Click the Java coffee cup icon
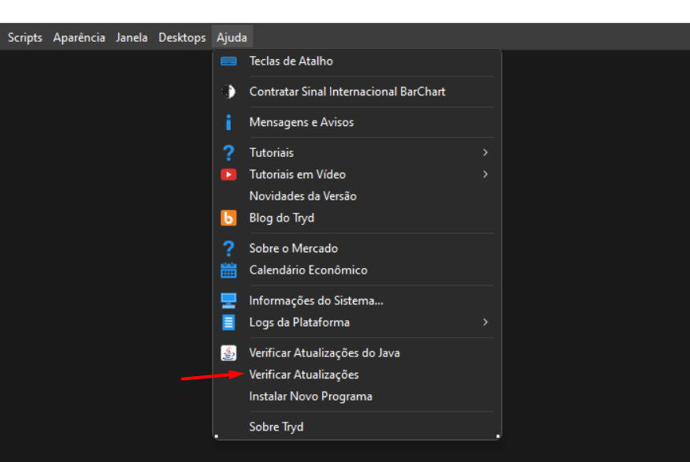The width and height of the screenshot is (690, 462). point(228,352)
